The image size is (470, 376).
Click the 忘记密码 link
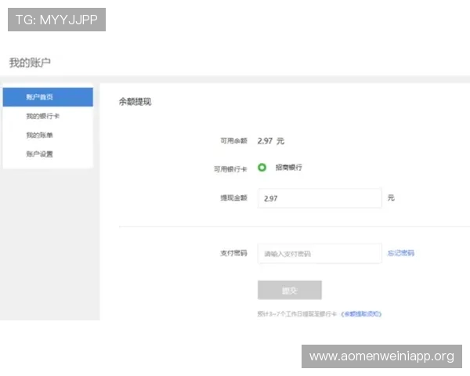[x=401, y=253]
